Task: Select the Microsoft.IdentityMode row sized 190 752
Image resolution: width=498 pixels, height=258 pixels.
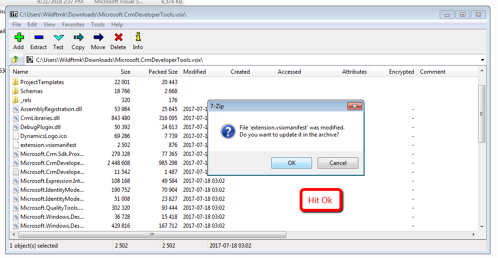Action: (x=244, y=190)
